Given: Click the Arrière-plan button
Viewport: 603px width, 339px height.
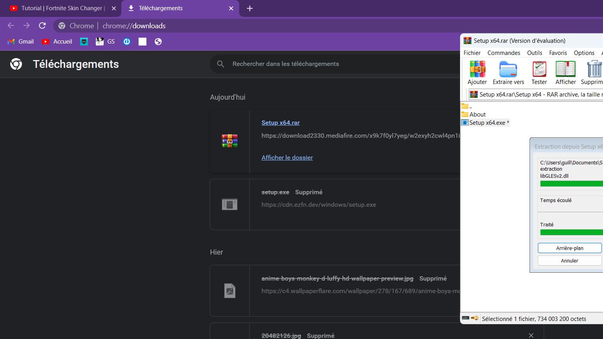Looking at the screenshot, I should pyautogui.click(x=569, y=248).
